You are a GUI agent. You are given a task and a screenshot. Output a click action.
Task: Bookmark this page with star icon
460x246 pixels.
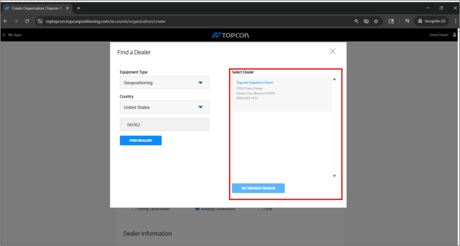[376, 21]
